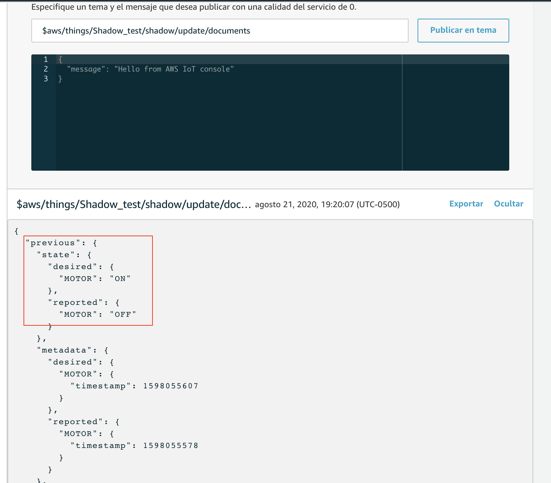Place cursor on "Hello from AWS IoT console" line
551x483 pixels.
click(x=150, y=69)
